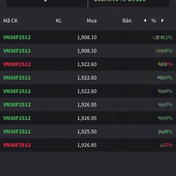This screenshot has width=176, height=176.
Task: Click the second 1,908.10 price cell
Action: point(87,51)
